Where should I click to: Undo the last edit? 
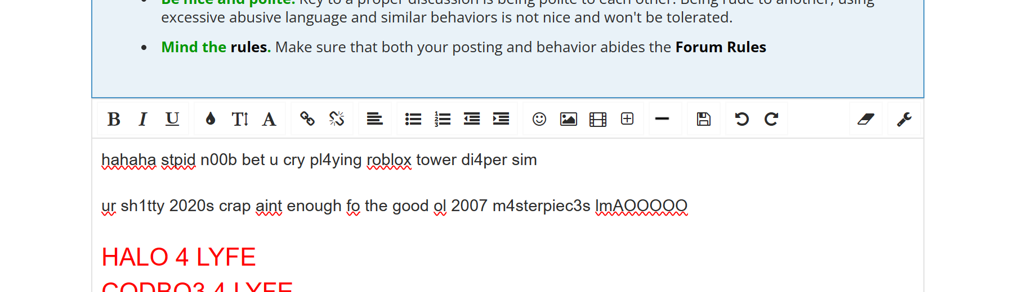(742, 119)
